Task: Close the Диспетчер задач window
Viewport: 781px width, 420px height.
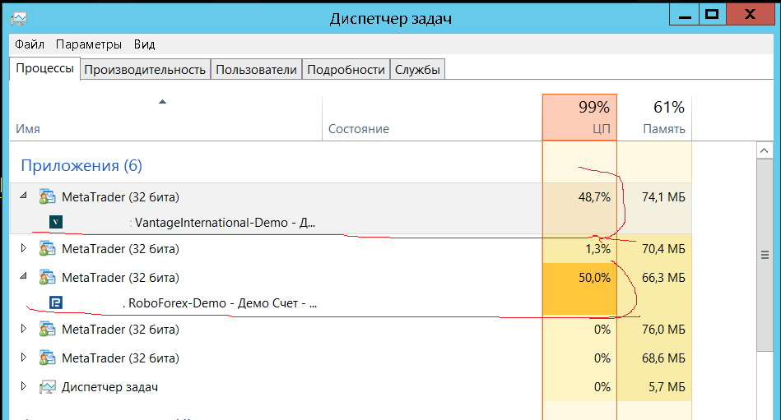Action: coord(750,15)
